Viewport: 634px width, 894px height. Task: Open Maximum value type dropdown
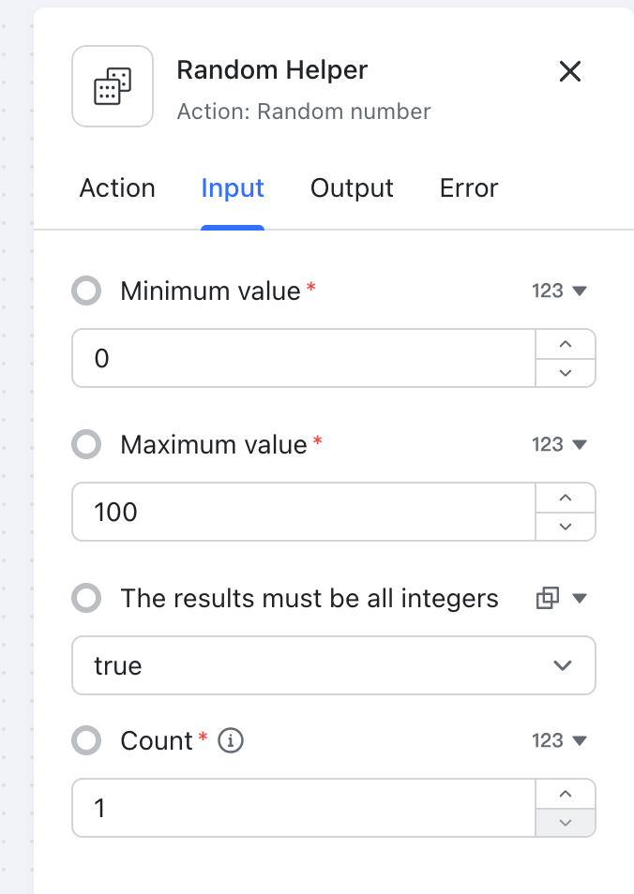pos(559,444)
